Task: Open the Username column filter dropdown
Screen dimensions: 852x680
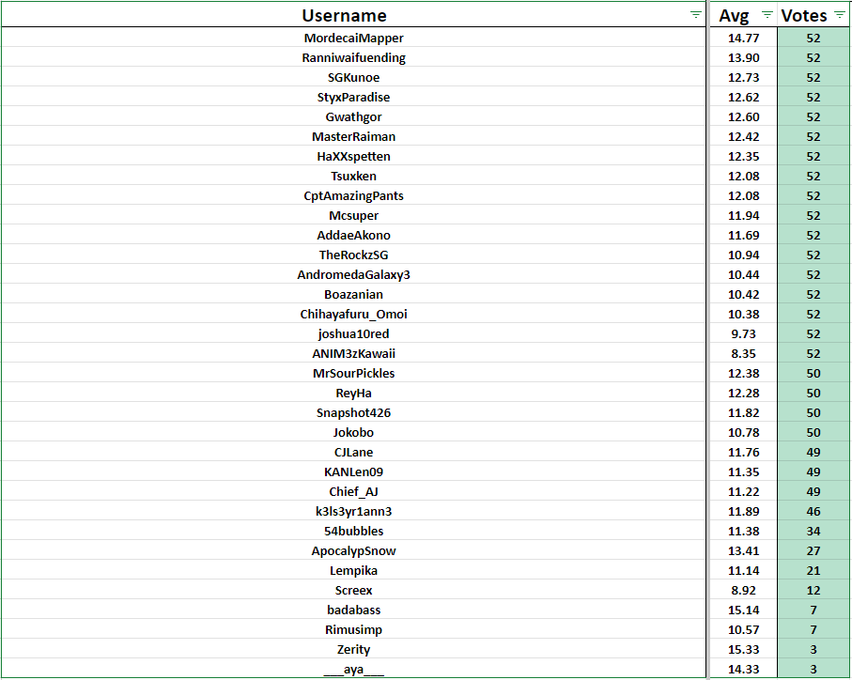Action: coord(695,15)
